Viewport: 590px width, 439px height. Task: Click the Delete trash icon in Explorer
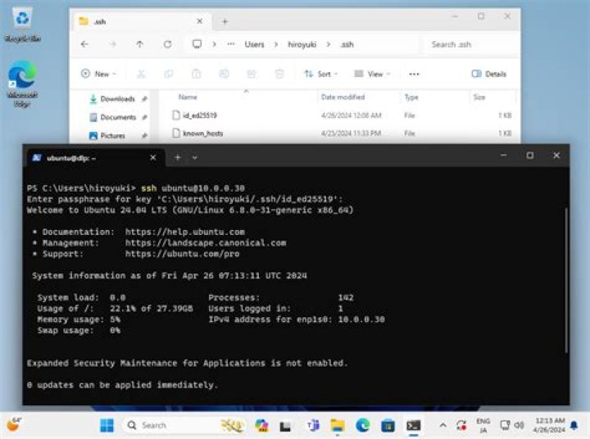click(279, 74)
